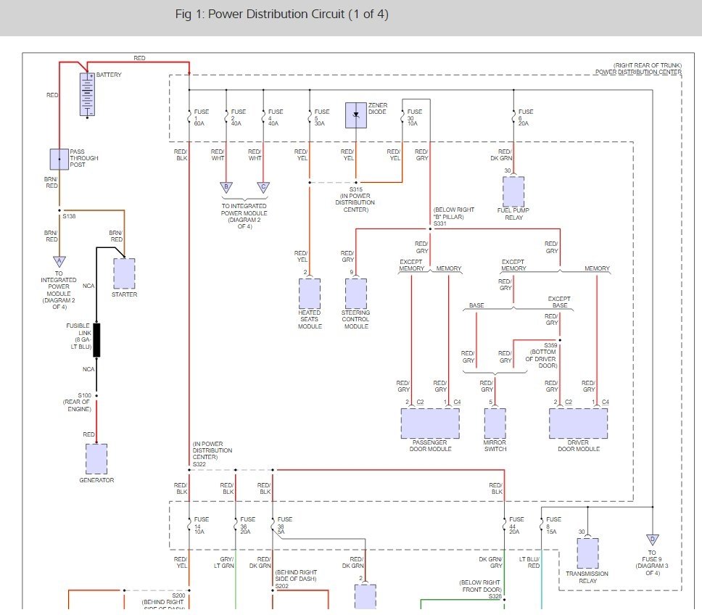Click the RED wire label near Battery
Screen dimensions: 702x615
[139, 58]
